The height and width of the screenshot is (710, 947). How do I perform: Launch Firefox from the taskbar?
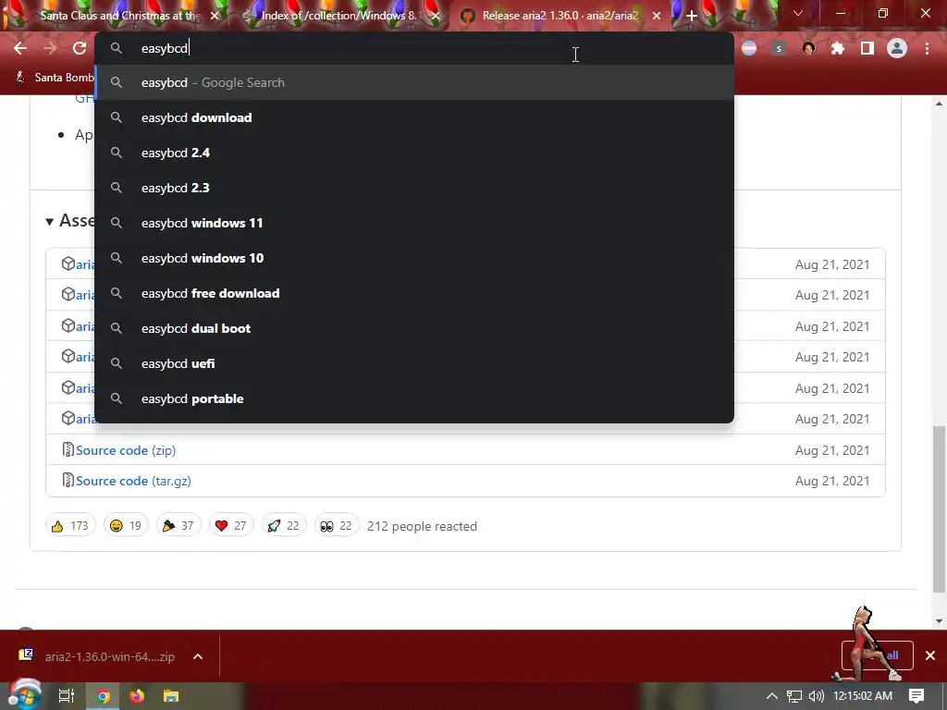coord(137,696)
